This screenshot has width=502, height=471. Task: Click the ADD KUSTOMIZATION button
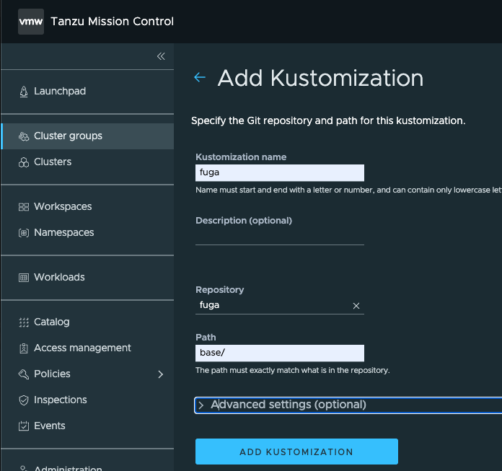click(x=296, y=452)
